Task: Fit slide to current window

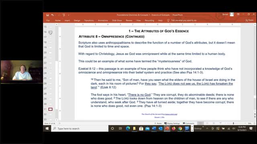Action: click(255, 123)
